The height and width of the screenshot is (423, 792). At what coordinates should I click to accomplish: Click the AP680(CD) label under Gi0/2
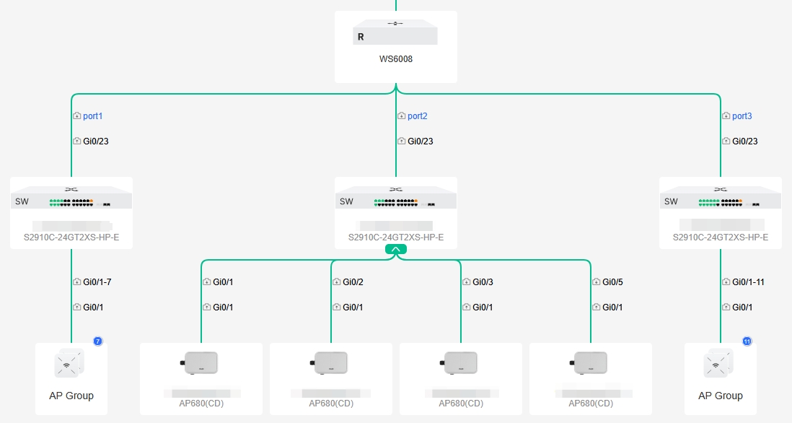point(331,404)
